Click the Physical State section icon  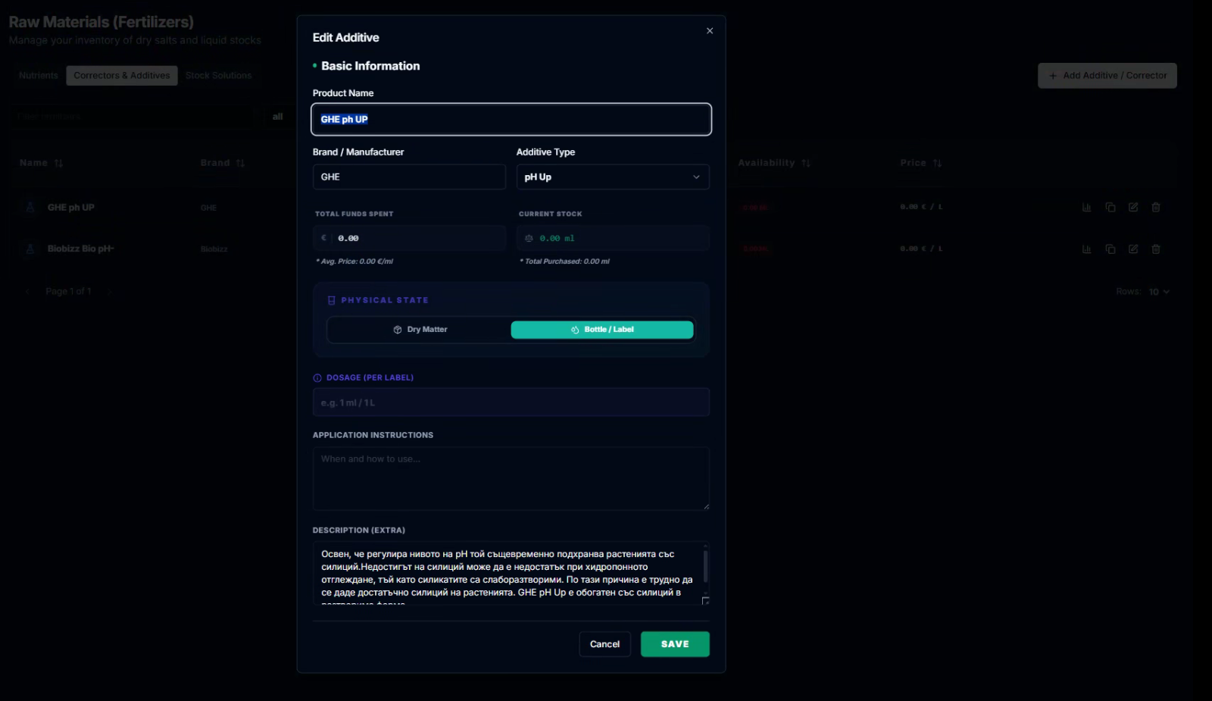pyautogui.click(x=331, y=300)
